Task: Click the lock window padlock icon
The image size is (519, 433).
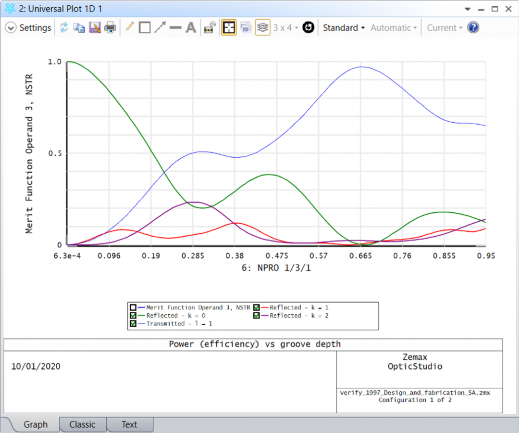Action: 209,28
